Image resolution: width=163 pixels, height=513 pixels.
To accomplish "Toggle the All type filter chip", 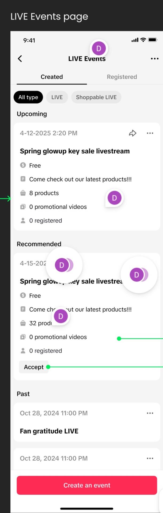I will (28, 97).
